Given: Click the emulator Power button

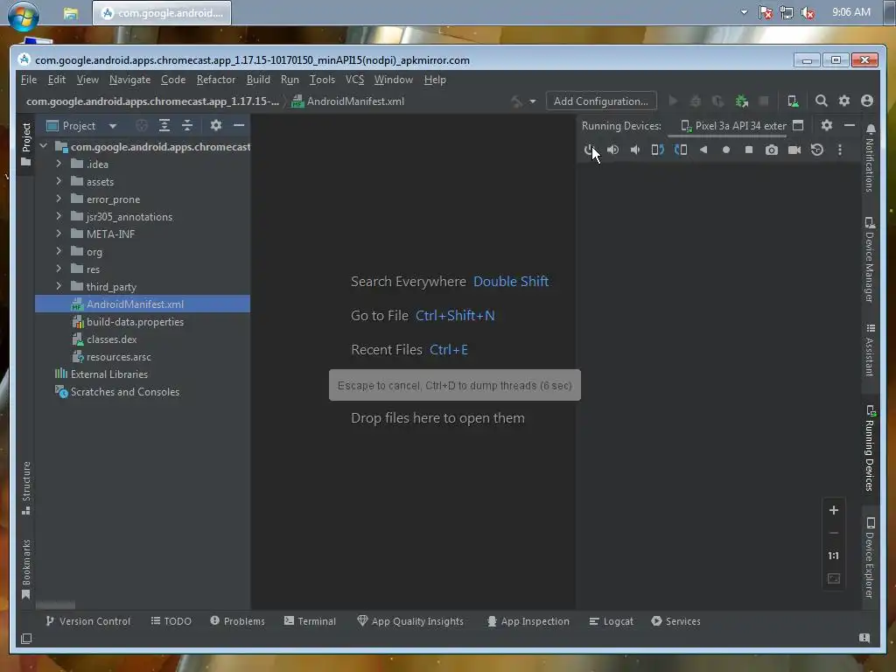Looking at the screenshot, I should 589,150.
